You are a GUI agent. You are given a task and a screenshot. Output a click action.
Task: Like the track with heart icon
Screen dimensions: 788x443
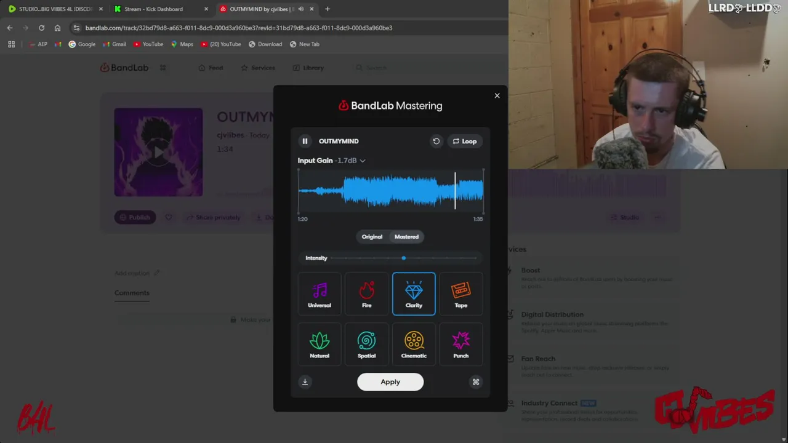click(169, 217)
